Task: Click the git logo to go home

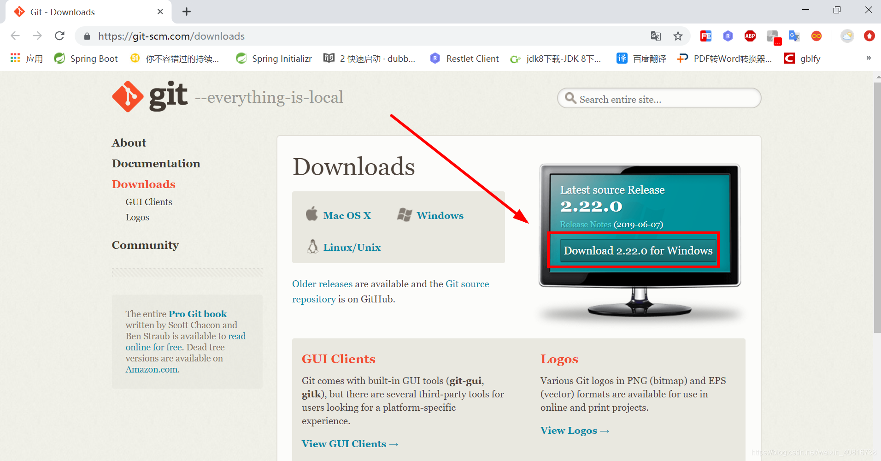Action: click(x=150, y=96)
